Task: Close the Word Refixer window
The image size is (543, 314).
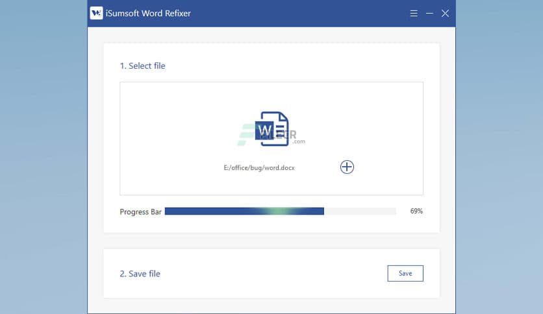Action: (445, 14)
